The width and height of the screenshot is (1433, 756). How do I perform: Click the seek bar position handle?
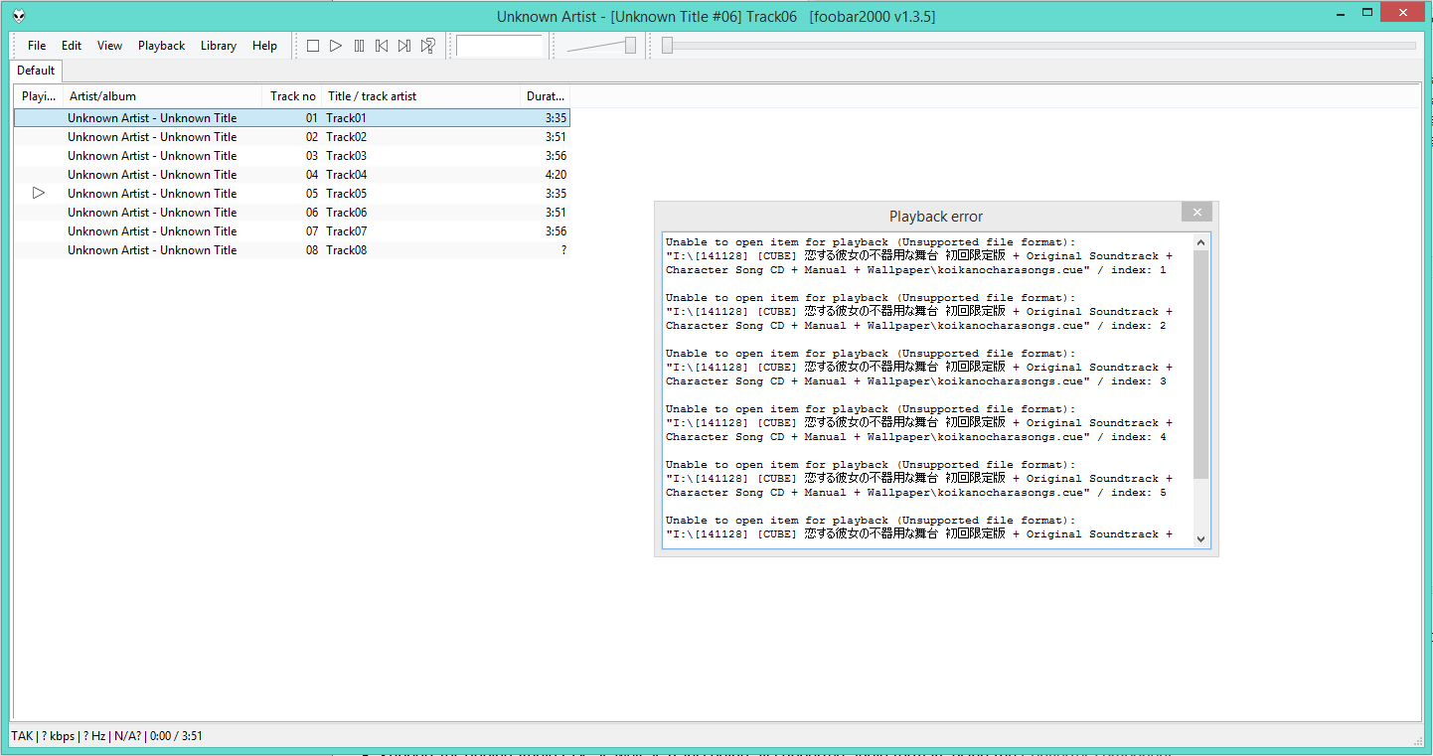(667, 46)
